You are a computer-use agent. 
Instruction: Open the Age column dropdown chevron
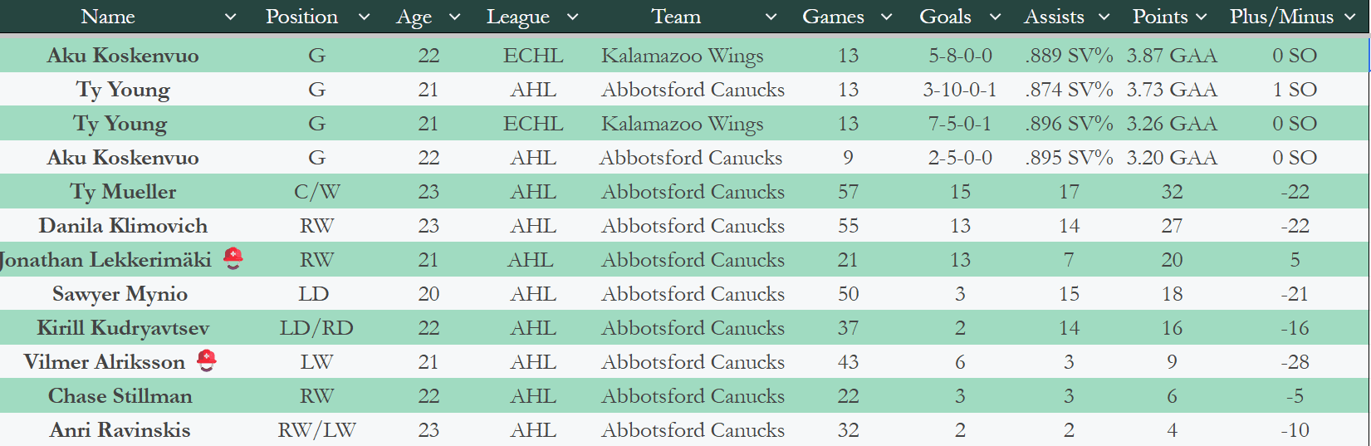[454, 17]
